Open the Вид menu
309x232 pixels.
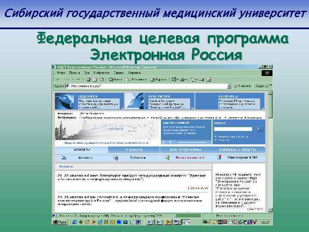87,73
